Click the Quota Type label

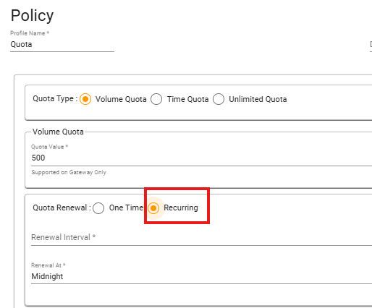(55, 99)
